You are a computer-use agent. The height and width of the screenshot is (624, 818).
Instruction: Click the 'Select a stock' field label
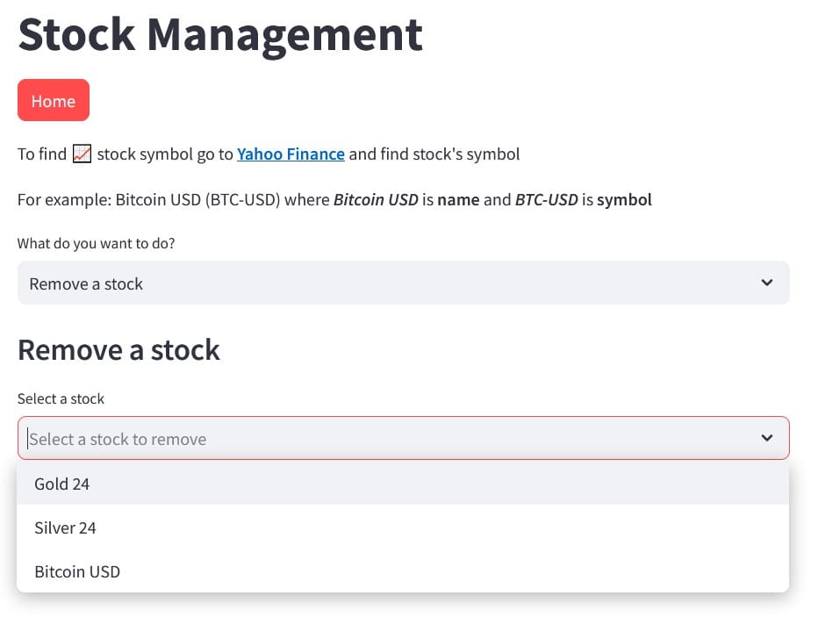tap(61, 398)
